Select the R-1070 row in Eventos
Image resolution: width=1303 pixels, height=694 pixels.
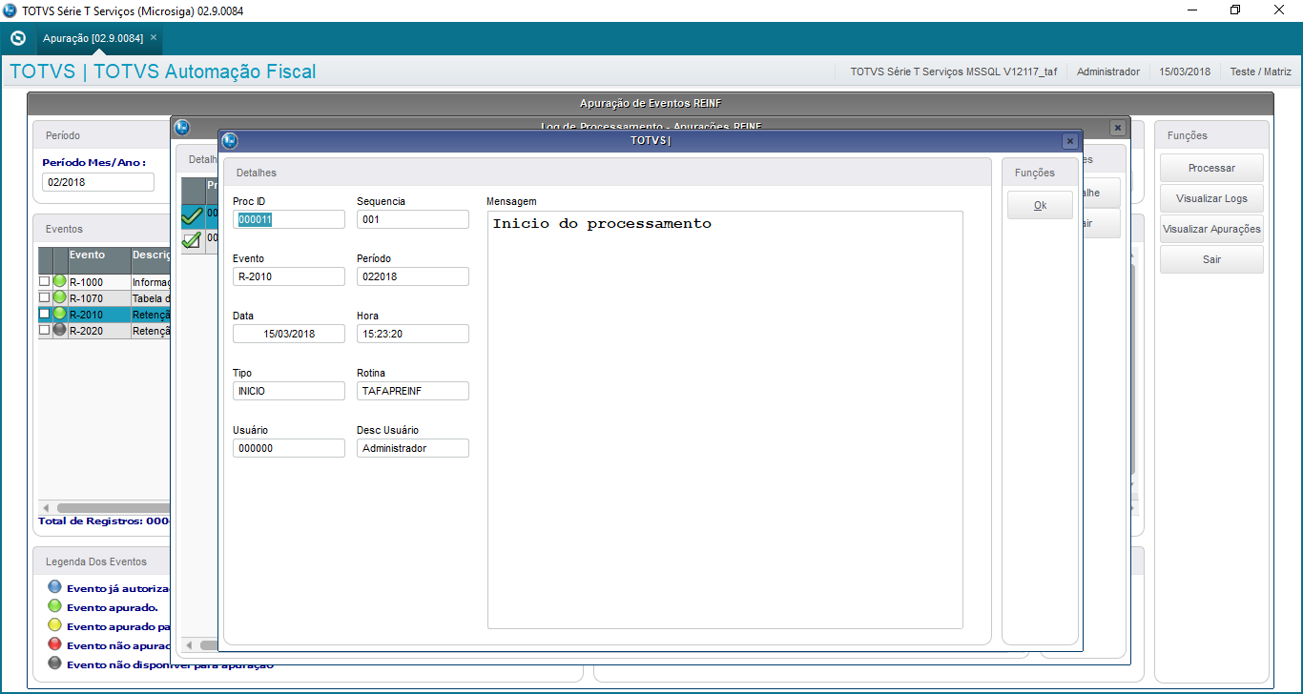click(104, 298)
